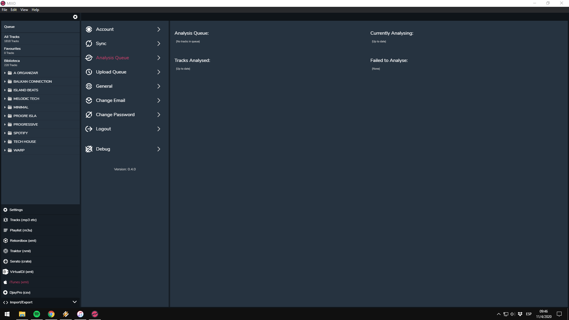Open the Queue section
The width and height of the screenshot is (569, 320).
click(x=40, y=27)
